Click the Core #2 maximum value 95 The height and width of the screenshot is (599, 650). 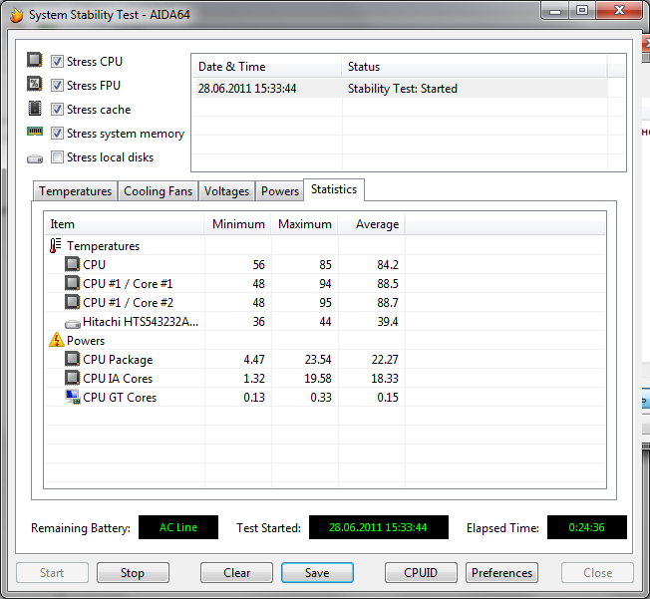tap(325, 303)
